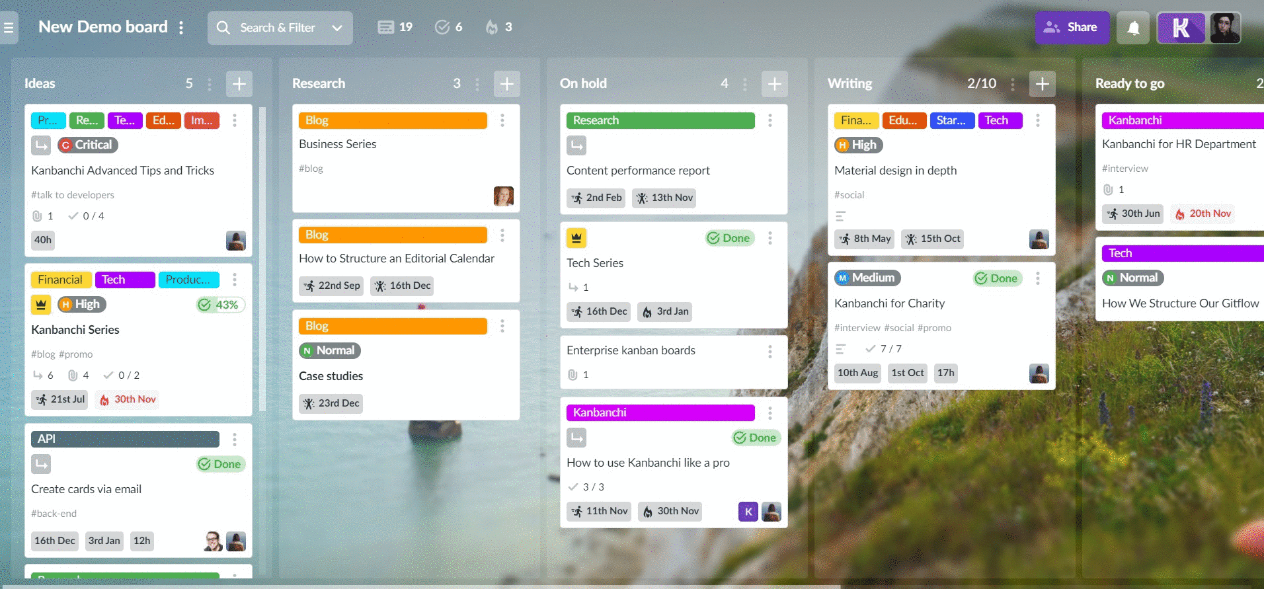
Task: Click the Share button
Action: click(x=1072, y=28)
